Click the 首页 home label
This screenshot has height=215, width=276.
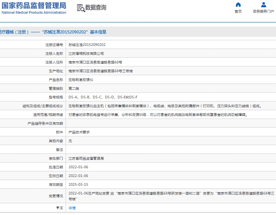click(x=238, y=11)
